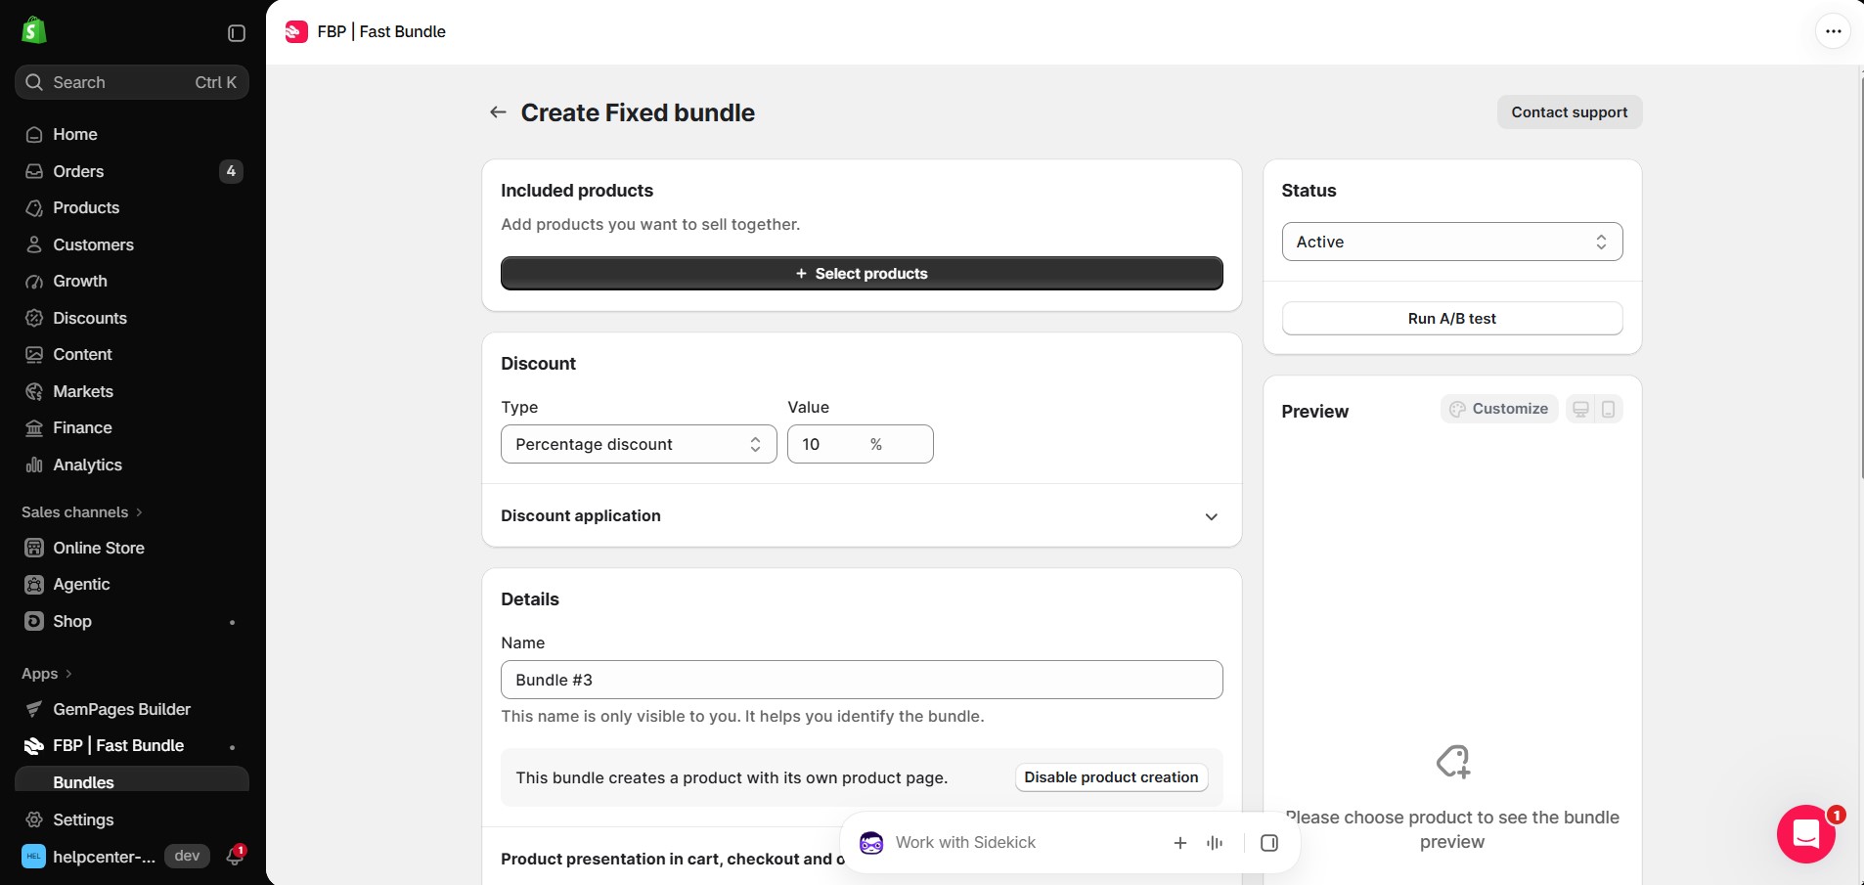Open the Agentic sales channel

point(132,584)
